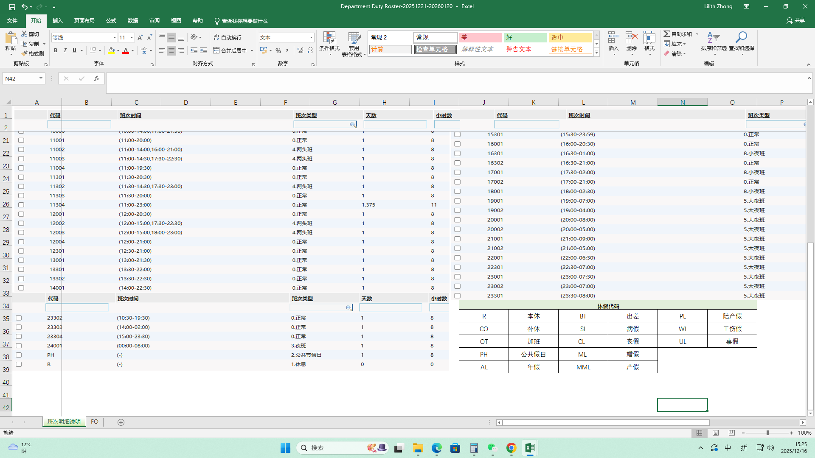Click the 共享 share button
The image size is (815, 458).
796,20
